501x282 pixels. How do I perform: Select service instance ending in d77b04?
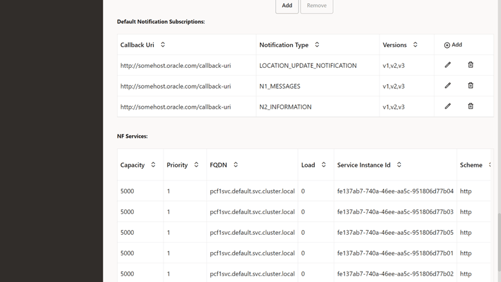(395, 191)
